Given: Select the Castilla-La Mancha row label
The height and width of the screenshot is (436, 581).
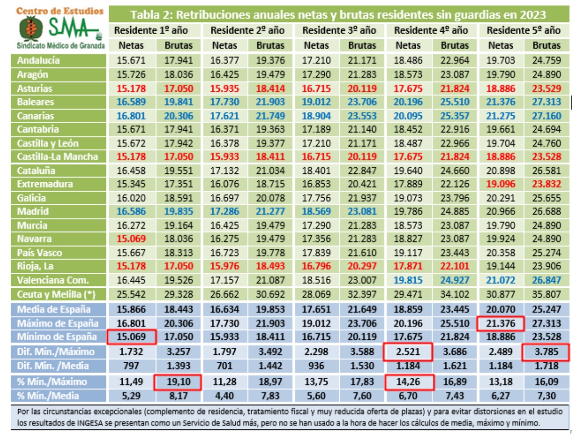Looking at the screenshot, I should pos(58,156).
